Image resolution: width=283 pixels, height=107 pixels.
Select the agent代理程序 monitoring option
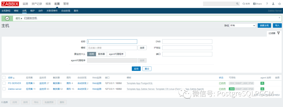(116, 54)
